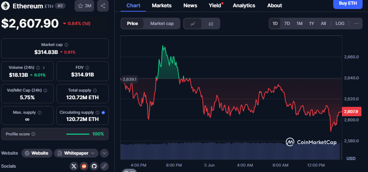The width and height of the screenshot is (368, 172).
Task: Set chart range to 7D
Action: pos(287,24)
